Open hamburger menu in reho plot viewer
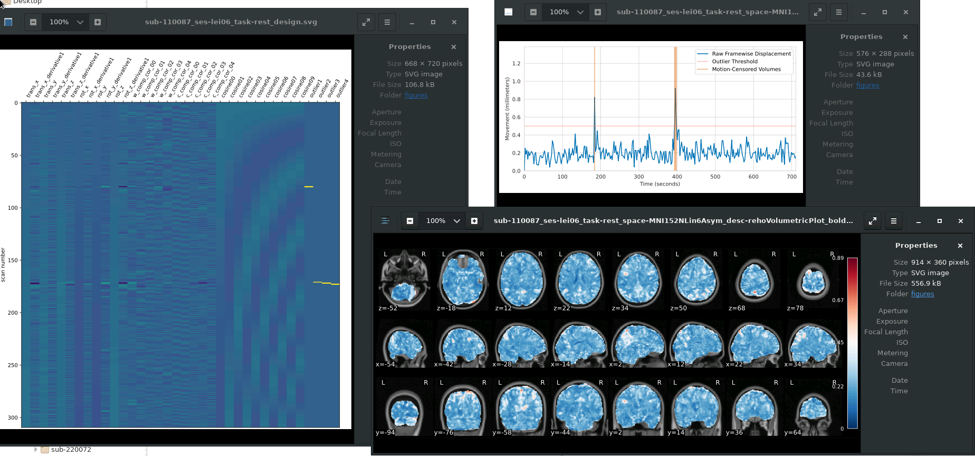The image size is (975, 456). click(x=894, y=221)
